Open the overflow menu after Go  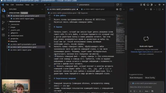[x=37, y=5]
